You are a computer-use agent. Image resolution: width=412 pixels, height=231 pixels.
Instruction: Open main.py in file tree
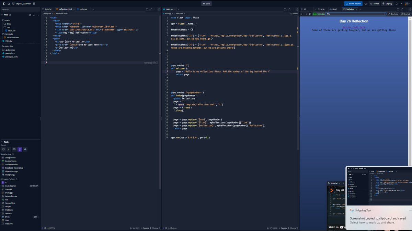coord(7,41)
